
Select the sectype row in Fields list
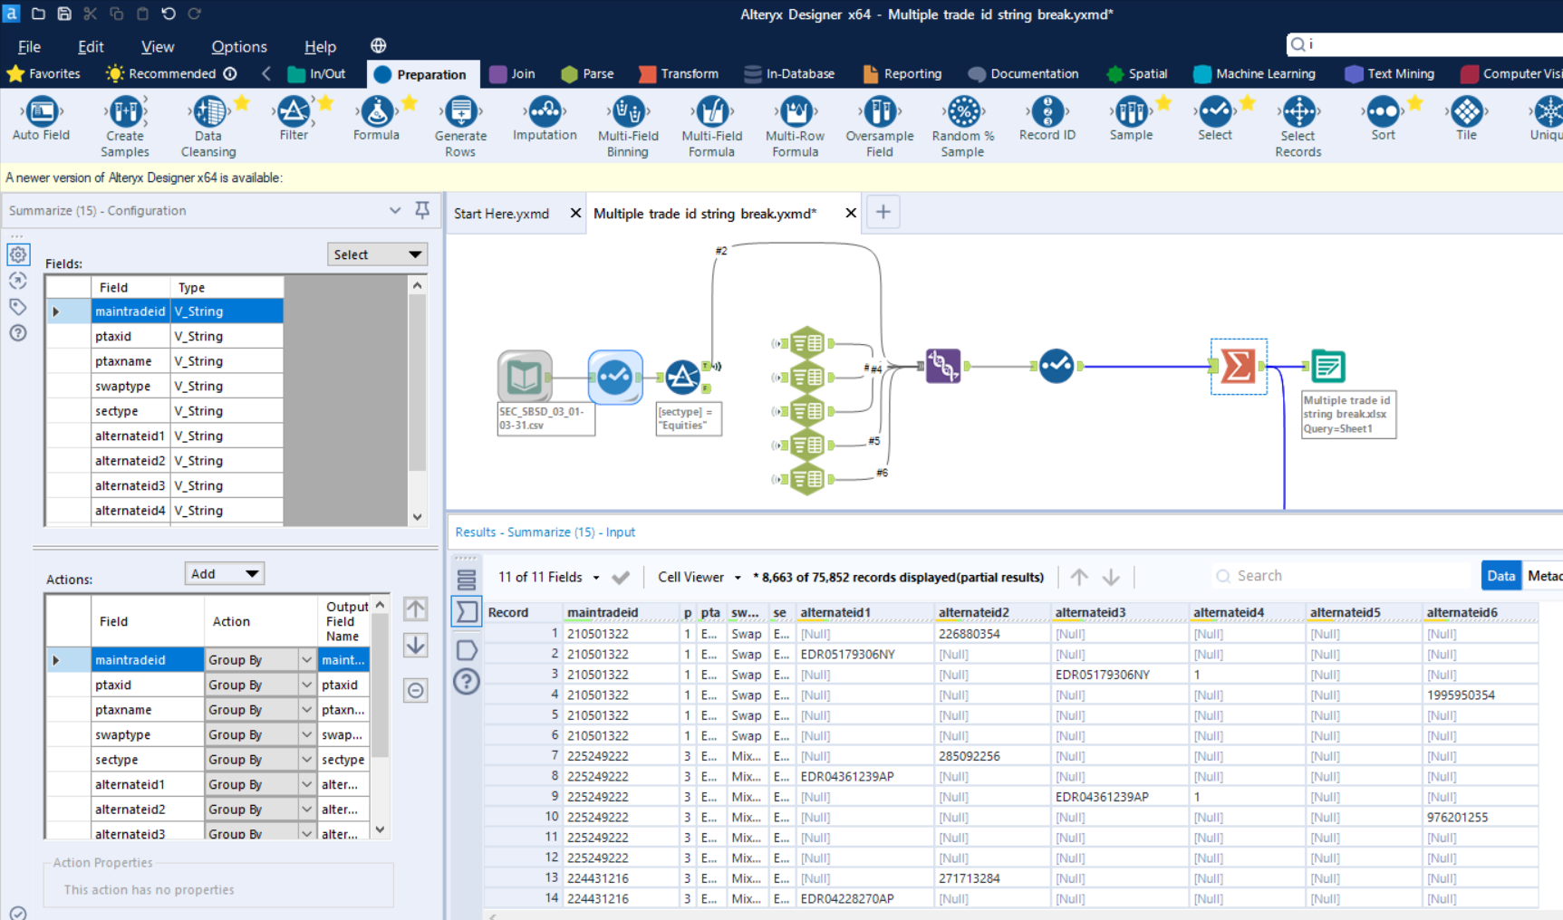coord(164,411)
